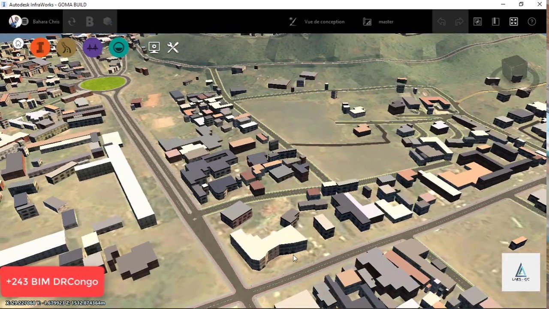Open the teal drainage design tools icon

[119, 47]
